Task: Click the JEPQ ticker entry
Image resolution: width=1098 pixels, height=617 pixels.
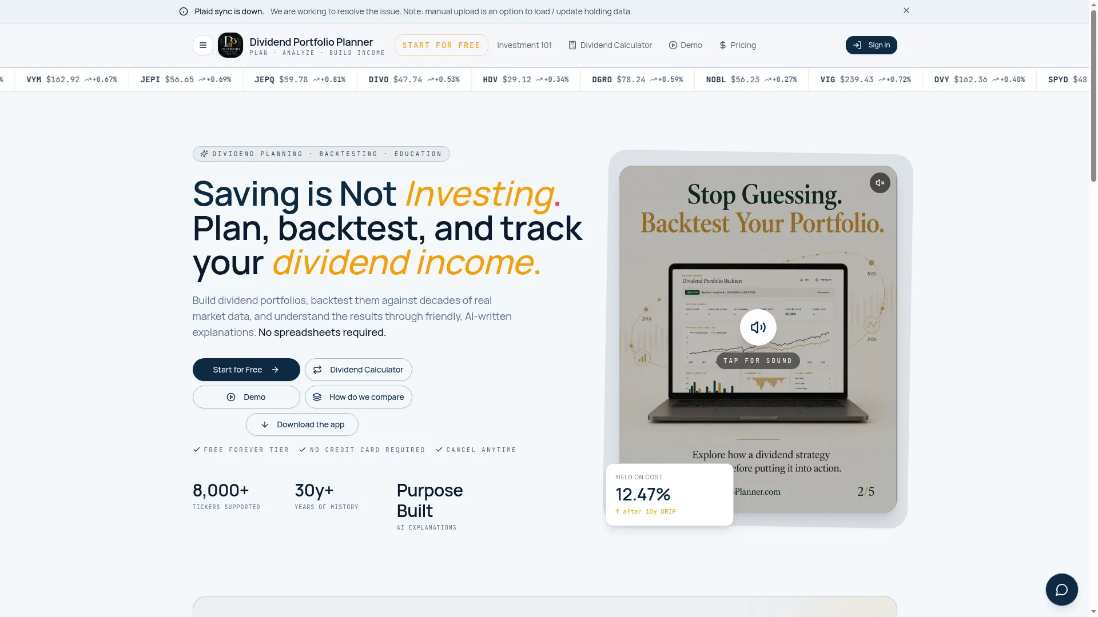Action: (300, 79)
